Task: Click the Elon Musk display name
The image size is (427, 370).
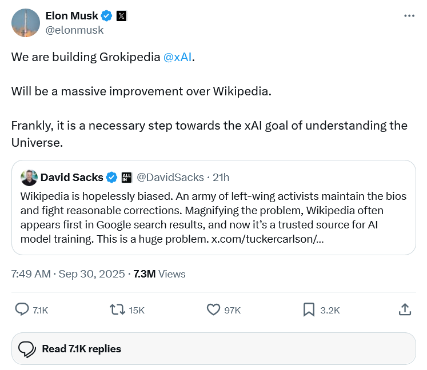Action: pos(71,16)
